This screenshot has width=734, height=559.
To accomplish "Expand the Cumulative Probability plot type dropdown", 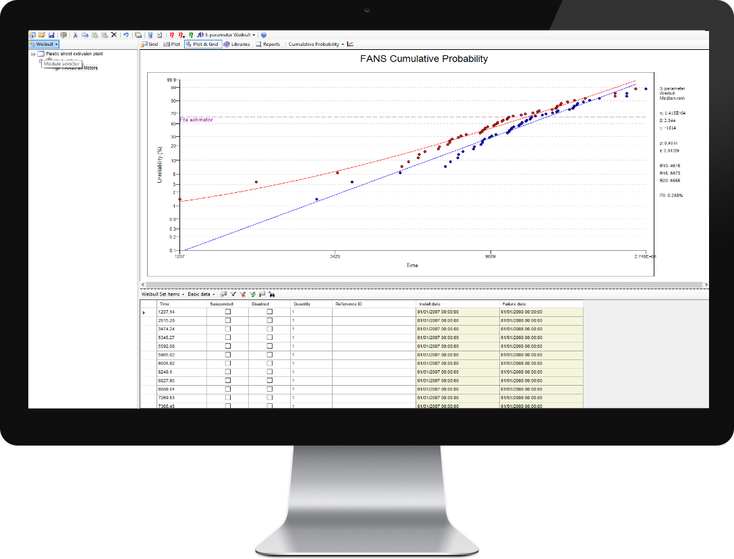I will click(316, 45).
